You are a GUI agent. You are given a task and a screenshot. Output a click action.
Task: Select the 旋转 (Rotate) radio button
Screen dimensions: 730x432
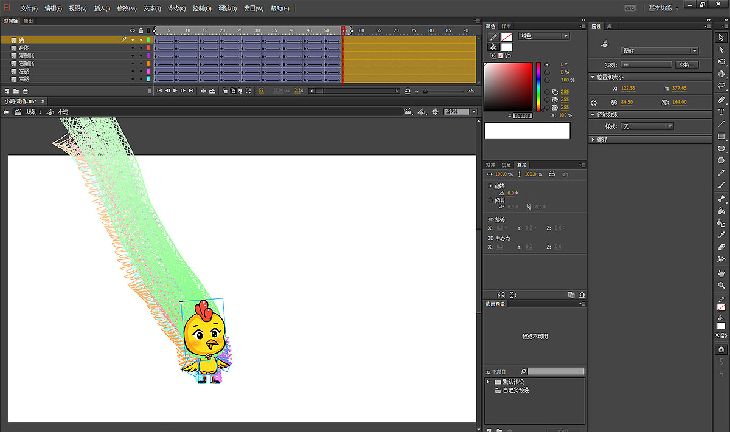point(491,186)
